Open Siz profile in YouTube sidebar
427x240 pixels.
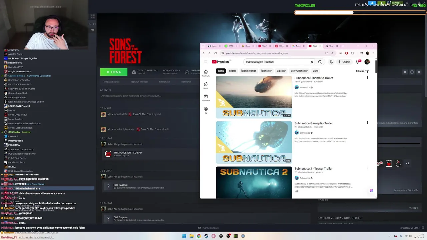(206, 110)
